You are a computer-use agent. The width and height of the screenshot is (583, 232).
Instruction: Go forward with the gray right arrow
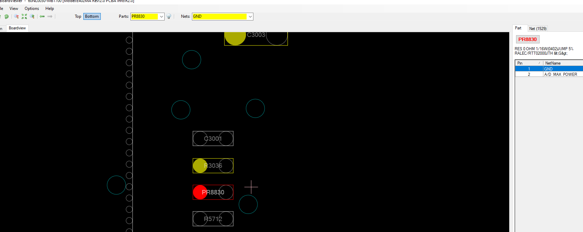click(x=50, y=16)
